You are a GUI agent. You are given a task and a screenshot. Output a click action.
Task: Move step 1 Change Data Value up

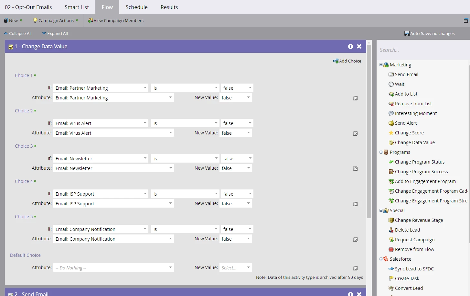click(350, 46)
